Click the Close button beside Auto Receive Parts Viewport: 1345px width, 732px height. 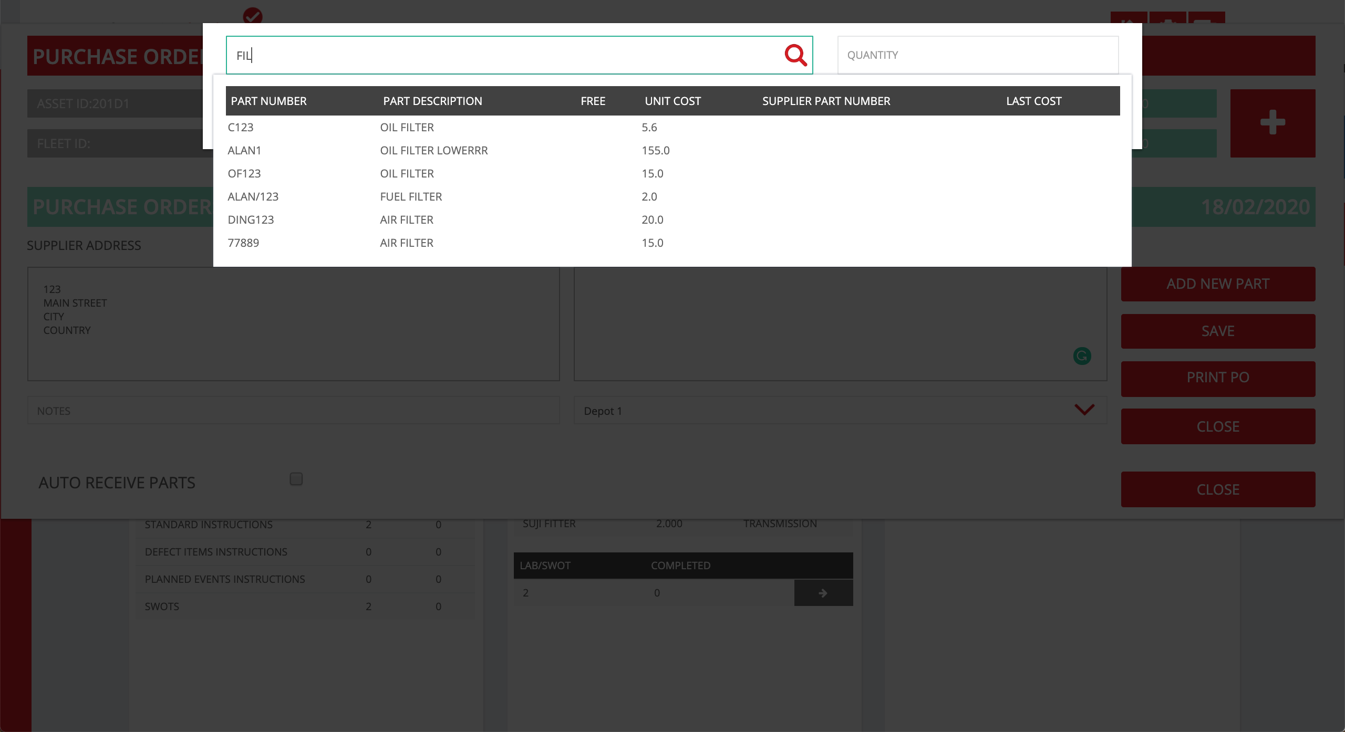[x=1218, y=489]
